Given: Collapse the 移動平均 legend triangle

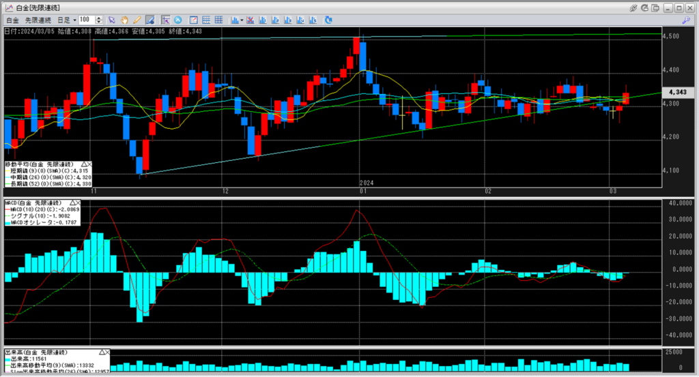Looking at the screenshot, I should coord(84,164).
